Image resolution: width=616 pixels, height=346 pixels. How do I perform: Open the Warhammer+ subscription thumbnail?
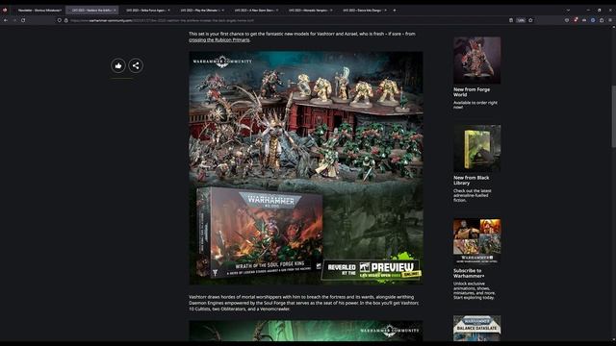click(x=477, y=241)
